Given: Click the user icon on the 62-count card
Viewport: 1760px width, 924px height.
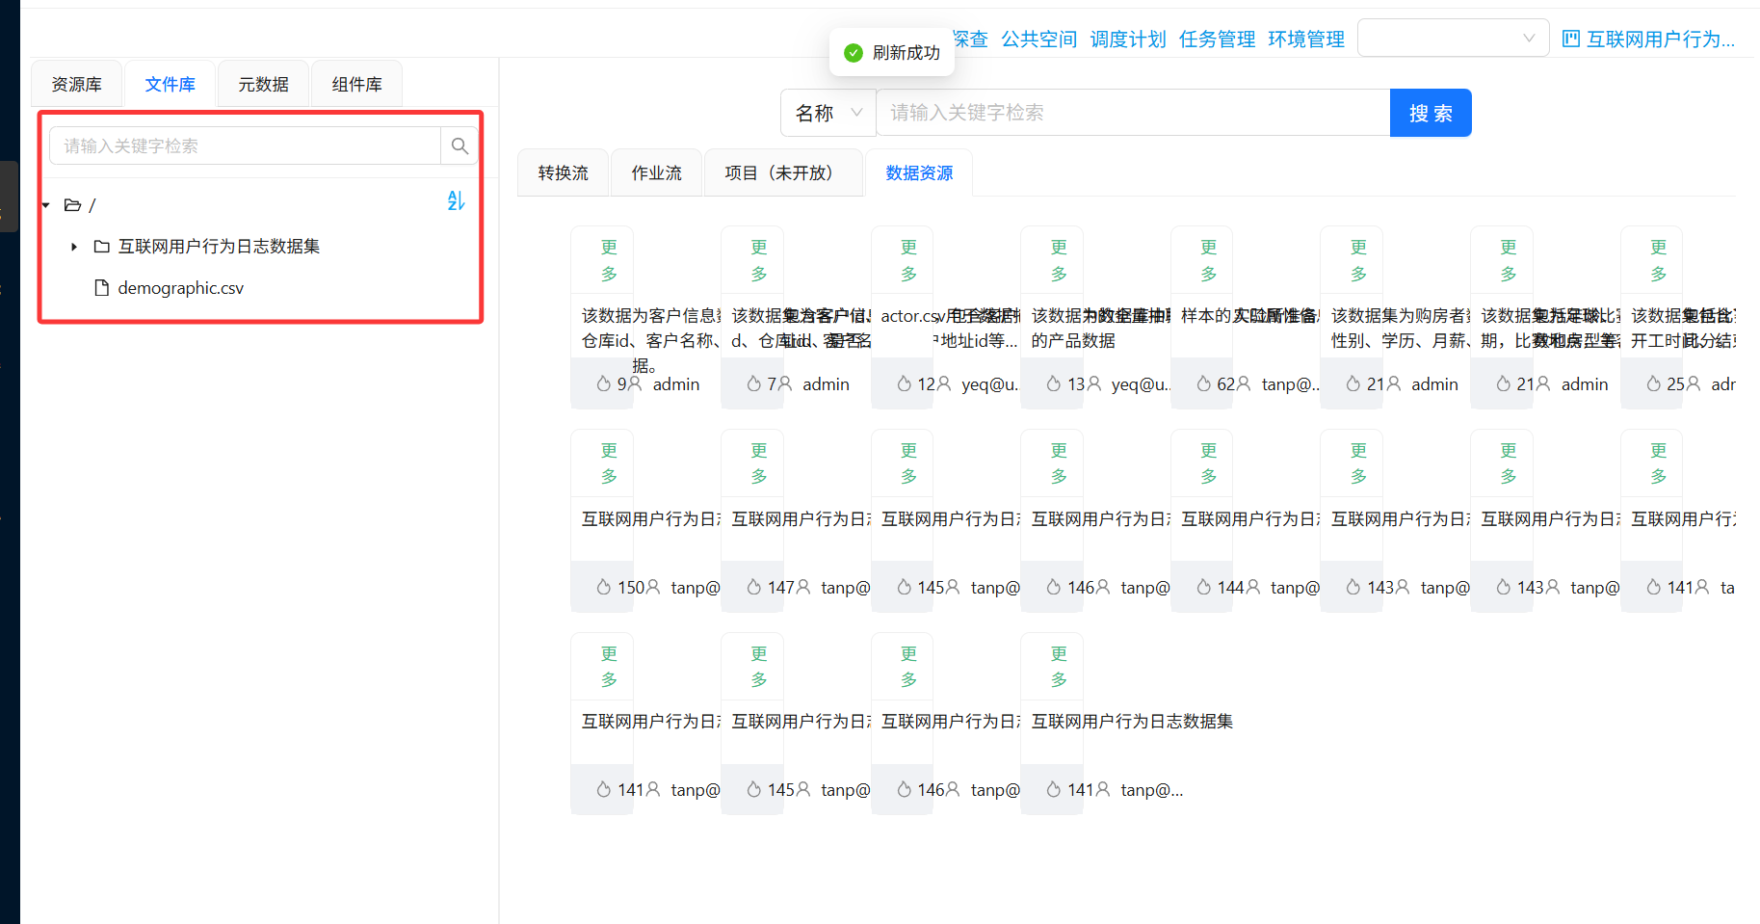Looking at the screenshot, I should click(x=1244, y=383).
